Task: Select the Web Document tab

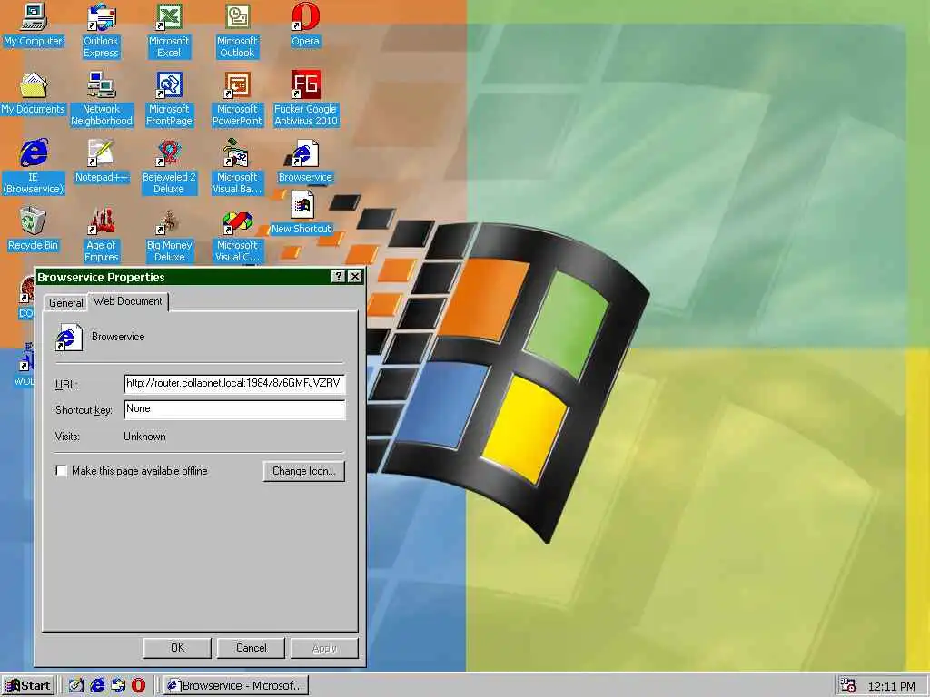Action: (127, 301)
